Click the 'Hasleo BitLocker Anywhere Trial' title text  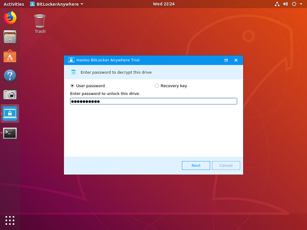click(108, 60)
